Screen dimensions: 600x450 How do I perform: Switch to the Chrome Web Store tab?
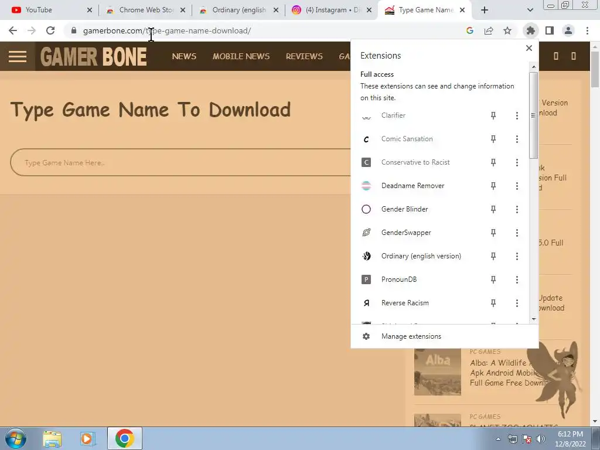(x=145, y=10)
